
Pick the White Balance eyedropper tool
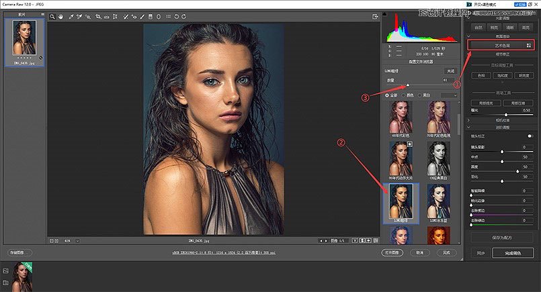coord(71,15)
